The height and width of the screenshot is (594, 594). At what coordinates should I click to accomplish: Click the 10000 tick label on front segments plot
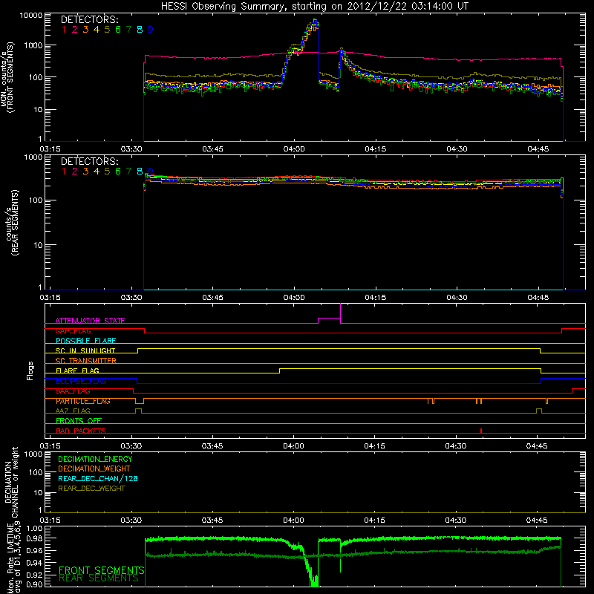[31, 16]
